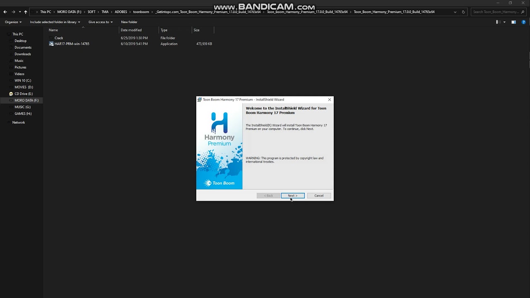Open the view options dropdown arrow
530x298 pixels.
click(x=504, y=22)
